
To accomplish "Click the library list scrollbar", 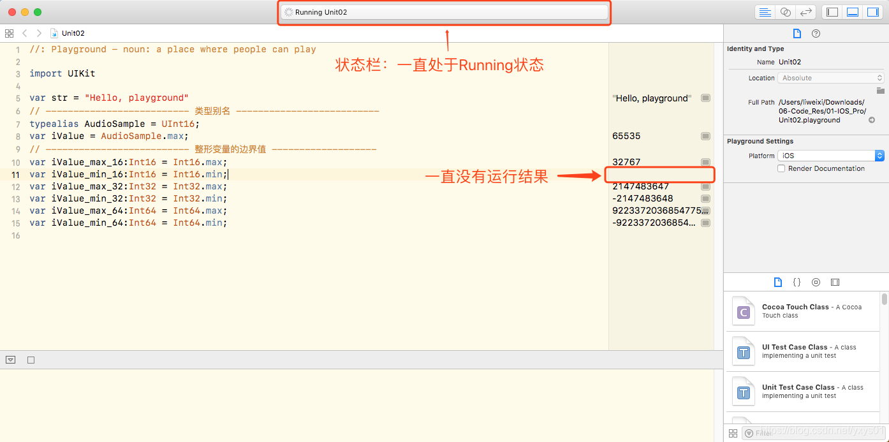I will 884,299.
